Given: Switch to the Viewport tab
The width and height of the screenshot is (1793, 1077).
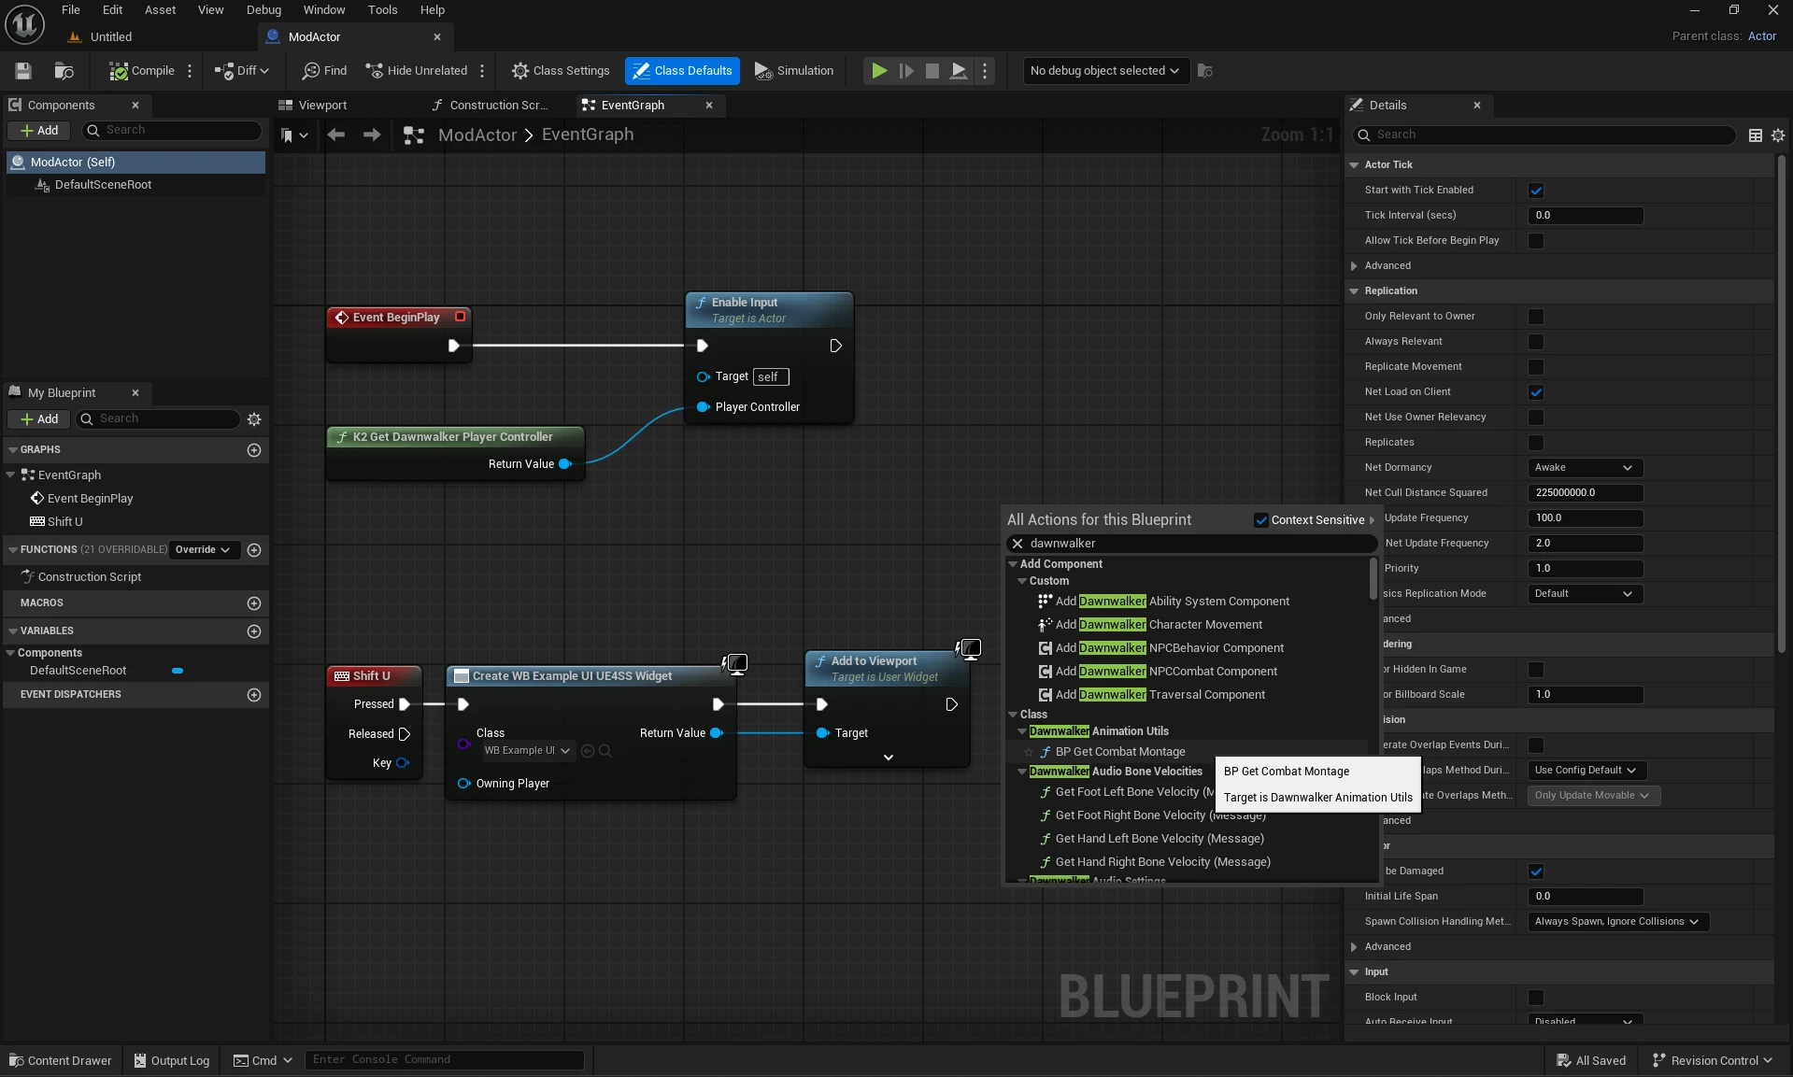Looking at the screenshot, I should pyautogui.click(x=323, y=106).
